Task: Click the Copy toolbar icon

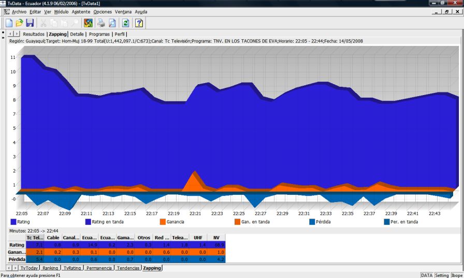Action: (53, 23)
